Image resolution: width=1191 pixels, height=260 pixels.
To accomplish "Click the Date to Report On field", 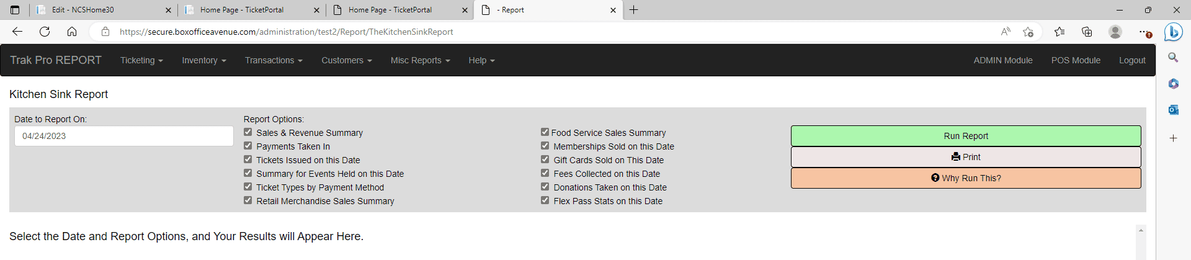I will click(x=124, y=136).
